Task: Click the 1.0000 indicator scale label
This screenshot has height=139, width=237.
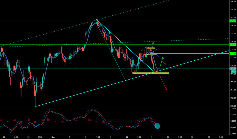Action: [x=233, y=115]
